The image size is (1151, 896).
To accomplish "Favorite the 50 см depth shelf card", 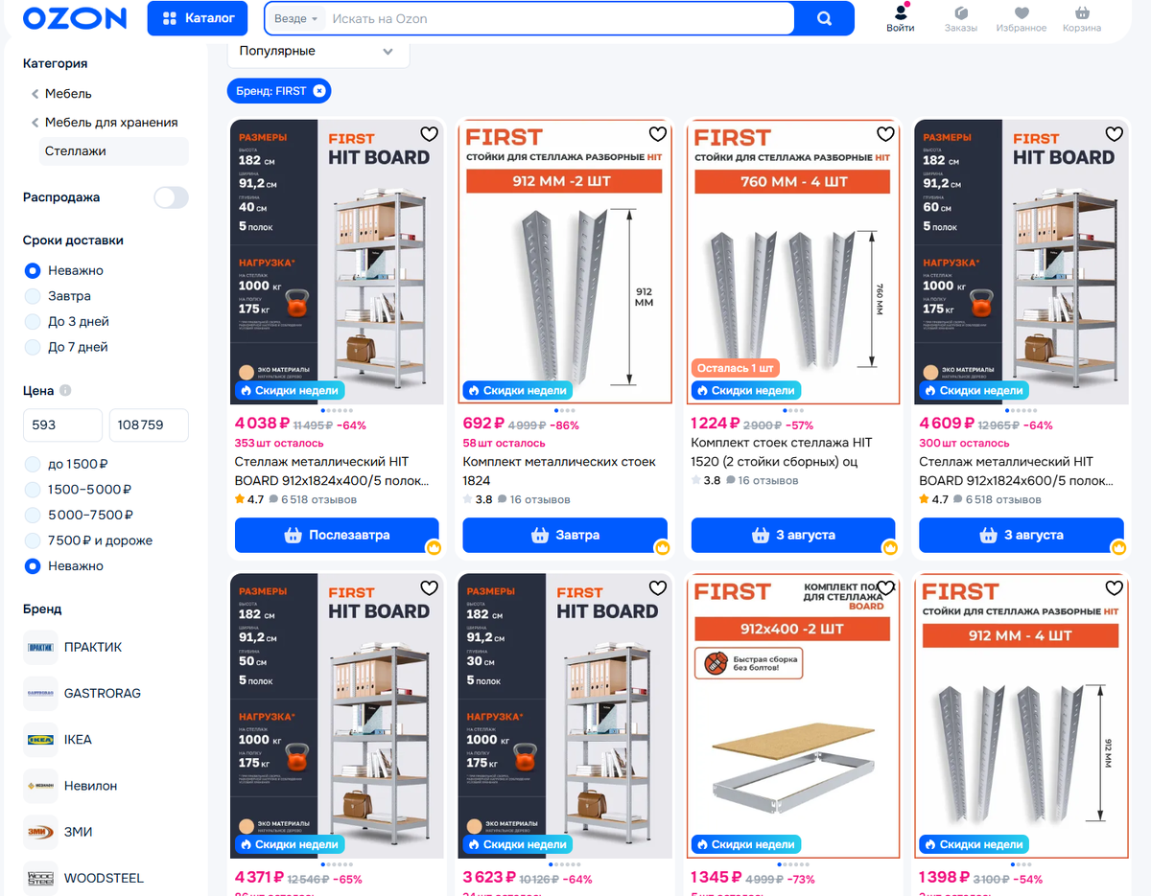I will click(x=429, y=588).
